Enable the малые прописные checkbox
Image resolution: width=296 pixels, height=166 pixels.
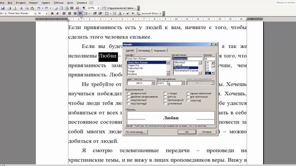pyautogui.click(x=188, y=93)
